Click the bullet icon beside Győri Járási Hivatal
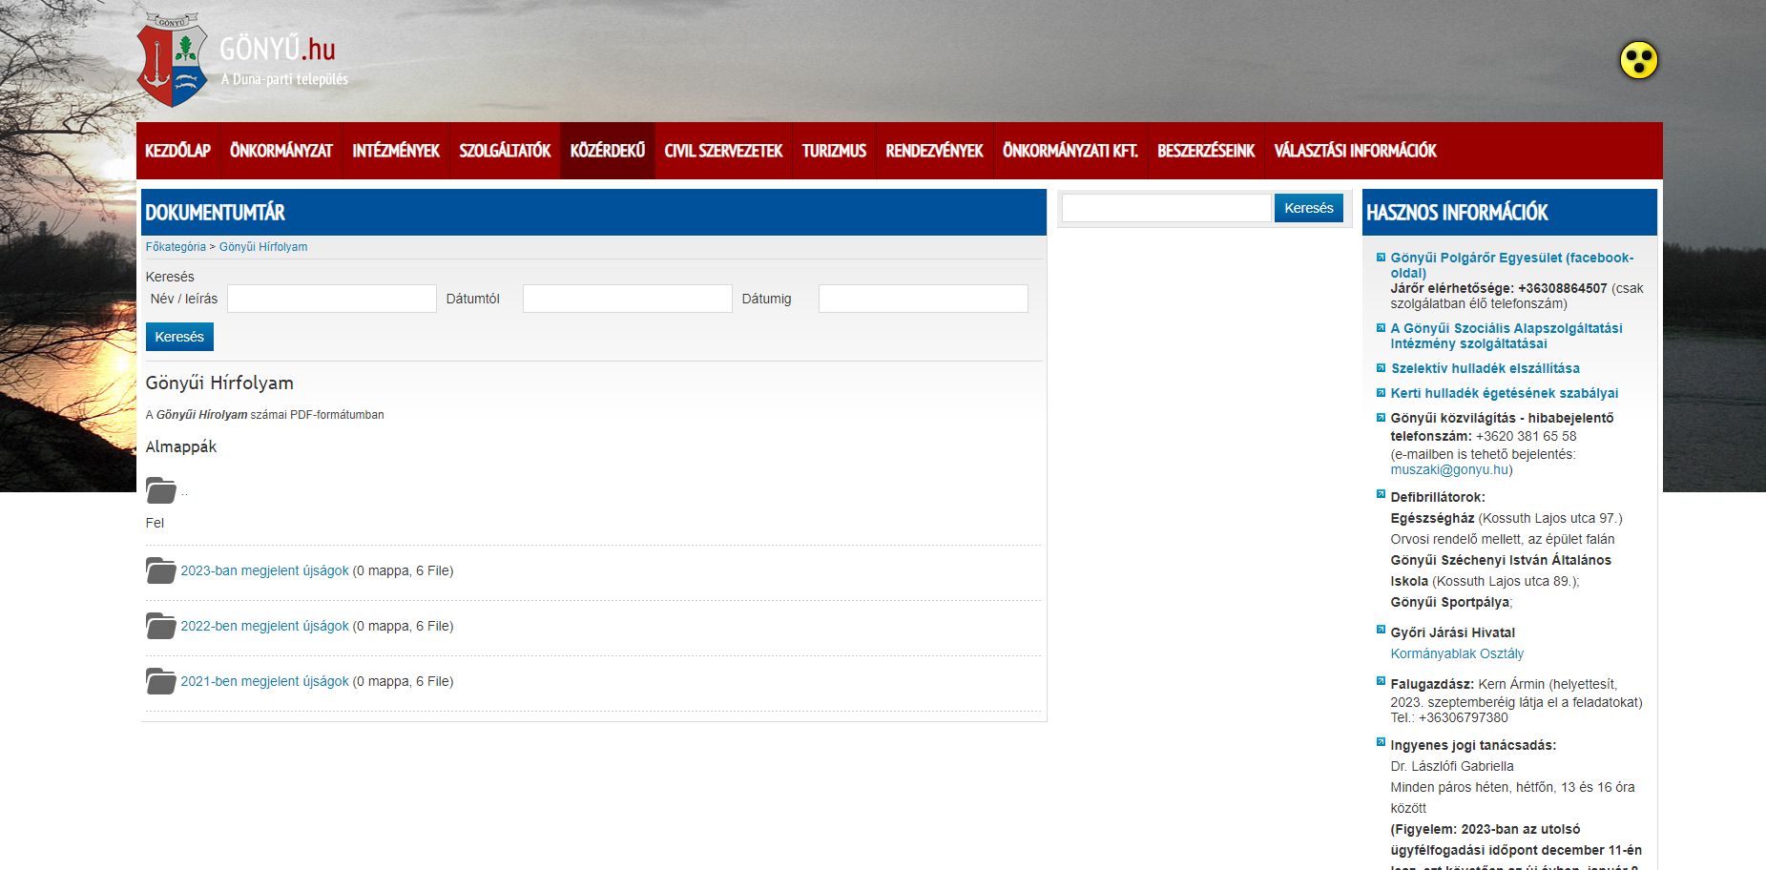Screen dimensions: 1766x870 (1381, 630)
